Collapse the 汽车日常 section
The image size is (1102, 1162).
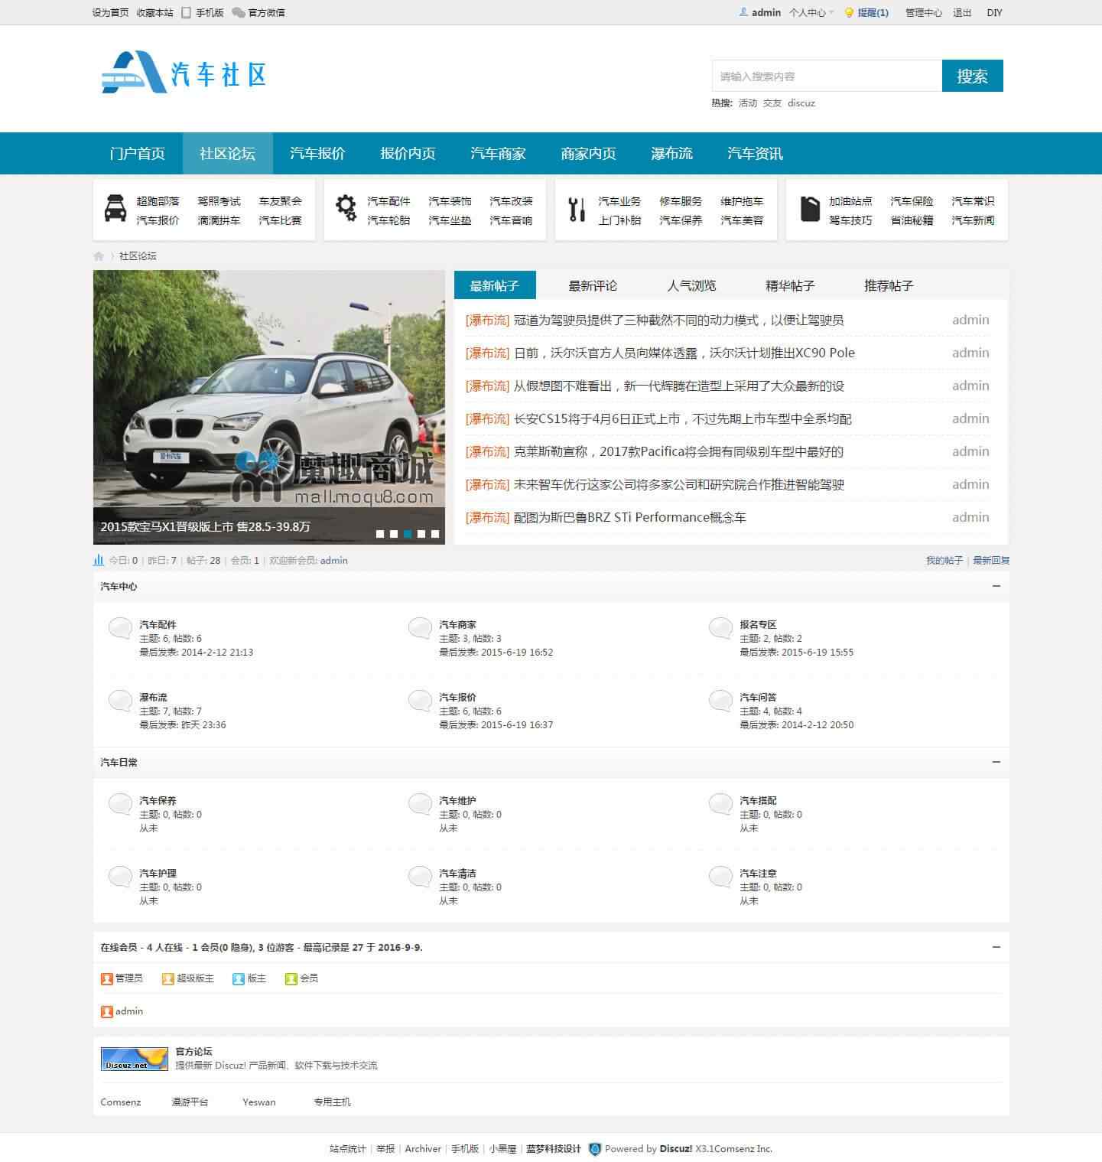pyautogui.click(x=996, y=762)
